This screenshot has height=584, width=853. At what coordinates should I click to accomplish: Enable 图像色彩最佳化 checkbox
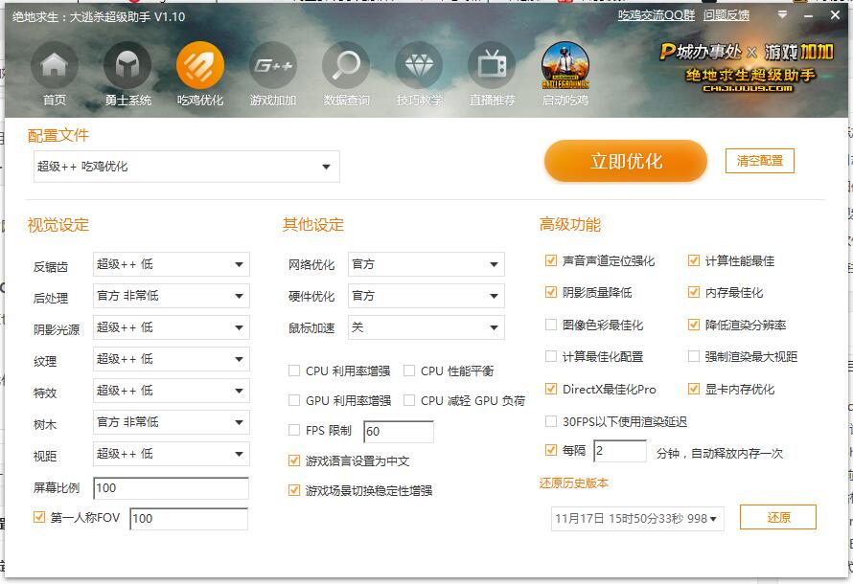(x=550, y=325)
